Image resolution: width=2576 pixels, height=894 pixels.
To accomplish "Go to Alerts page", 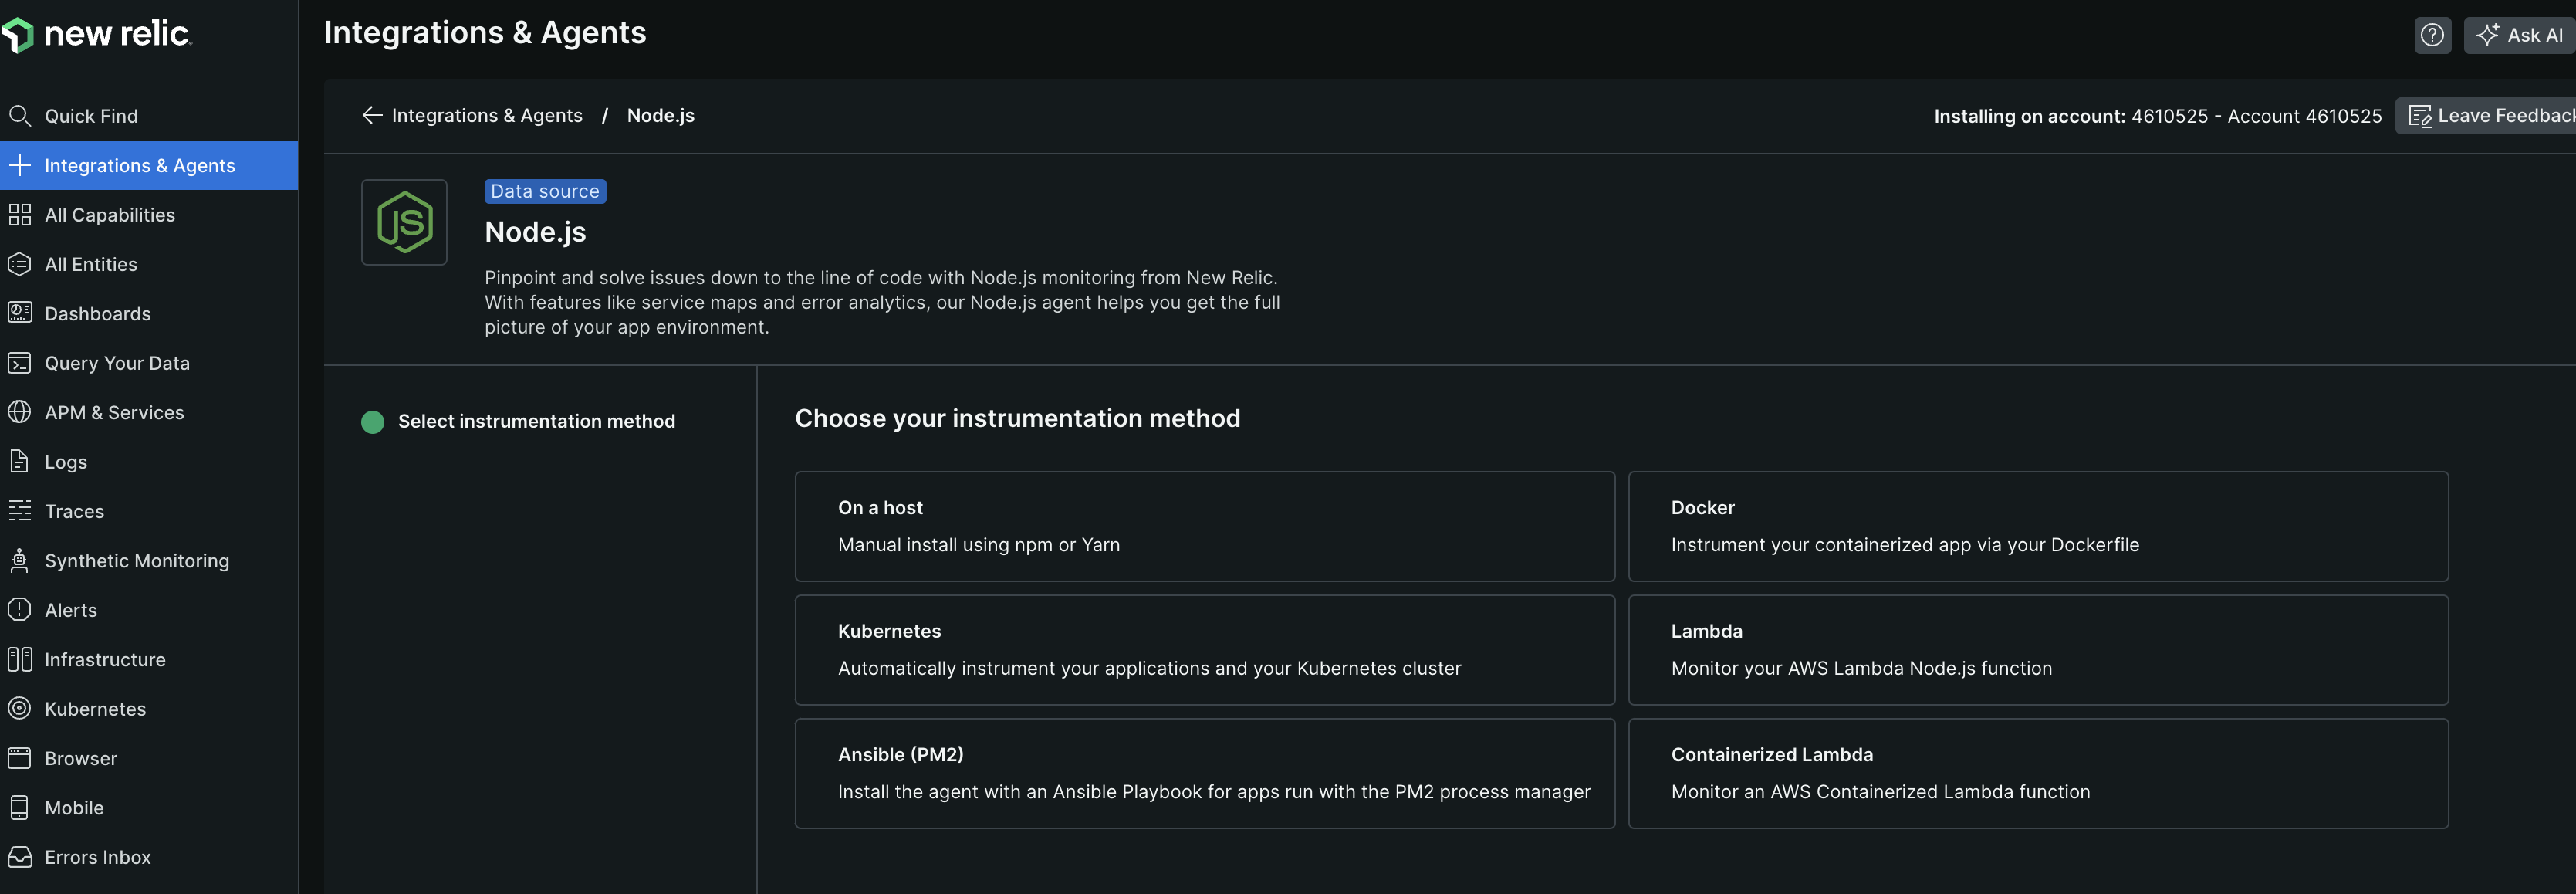I will pyautogui.click(x=149, y=609).
